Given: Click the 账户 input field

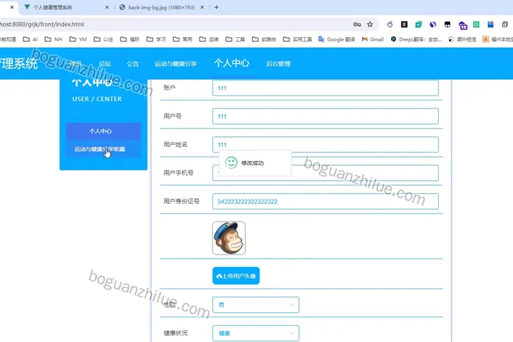Looking at the screenshot, I should [325, 88].
